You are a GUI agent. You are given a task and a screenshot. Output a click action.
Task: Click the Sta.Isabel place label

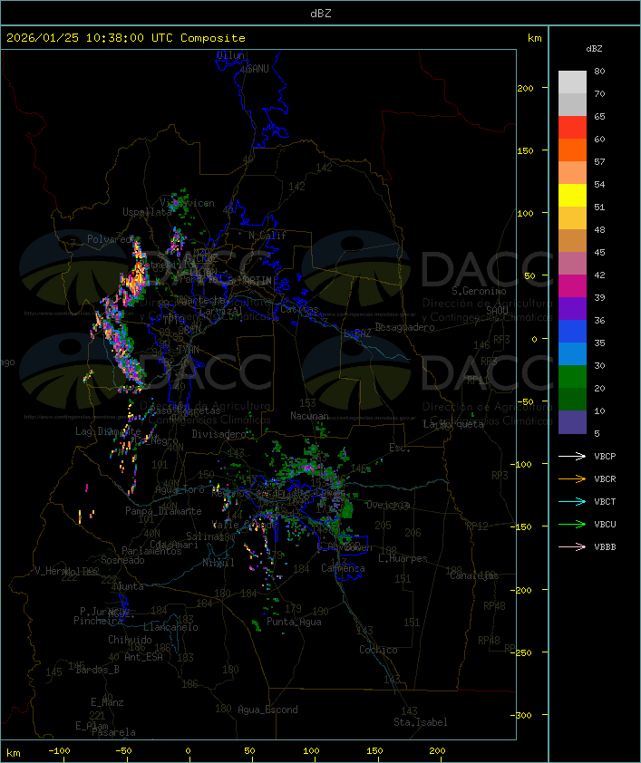tap(420, 722)
